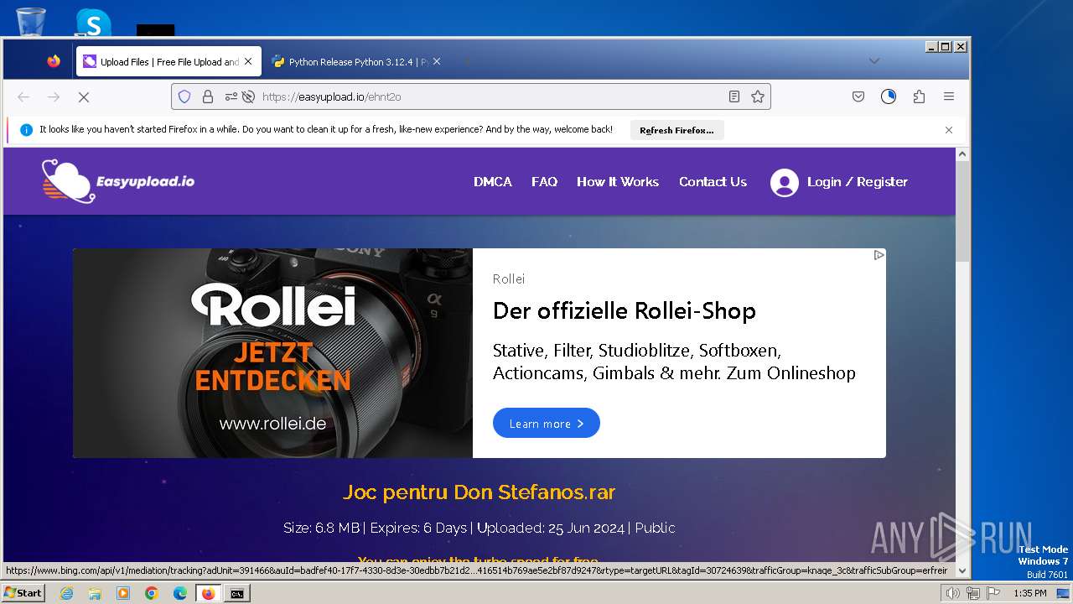
Task: Click the vertical page scrollbar thumb
Action: click(962, 211)
